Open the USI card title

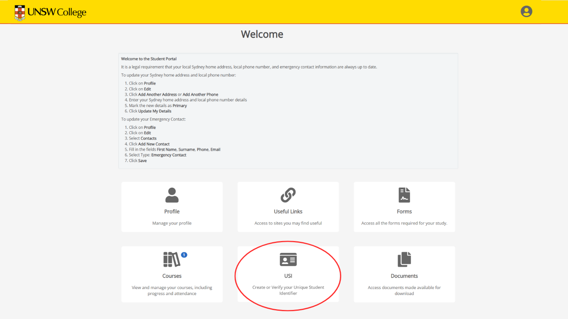tap(288, 276)
